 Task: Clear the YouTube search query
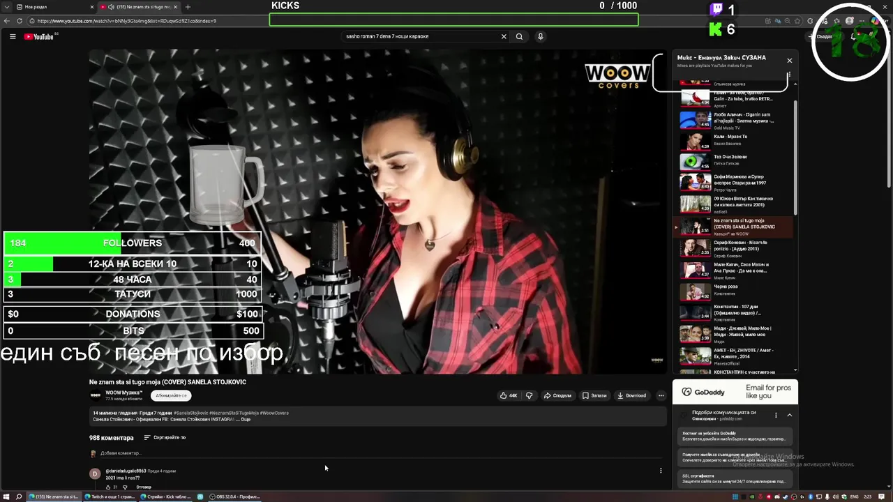coord(504,36)
